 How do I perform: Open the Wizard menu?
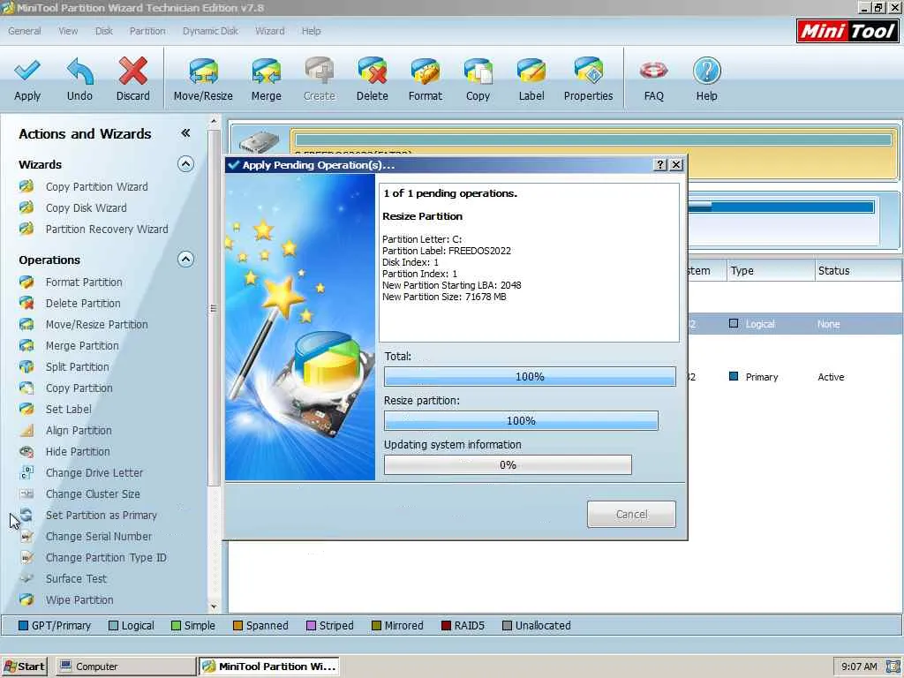pyautogui.click(x=270, y=31)
